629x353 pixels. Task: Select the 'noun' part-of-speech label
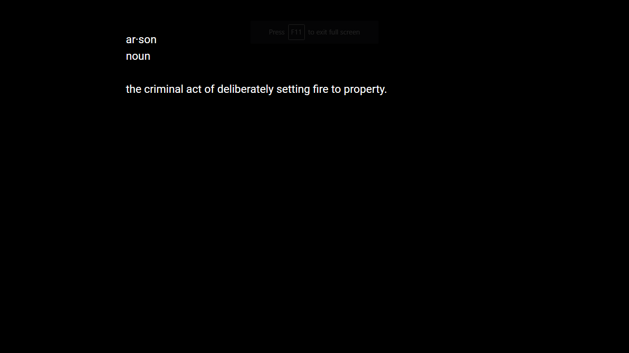tap(138, 57)
